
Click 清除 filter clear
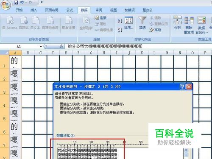[156, 18]
